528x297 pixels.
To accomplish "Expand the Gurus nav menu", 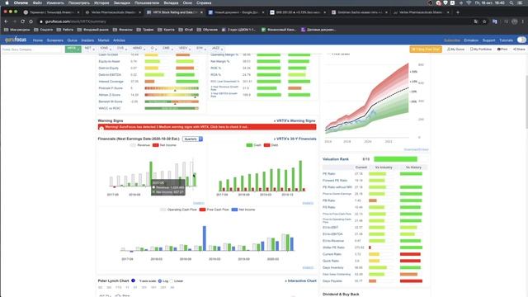I will 72,40.
